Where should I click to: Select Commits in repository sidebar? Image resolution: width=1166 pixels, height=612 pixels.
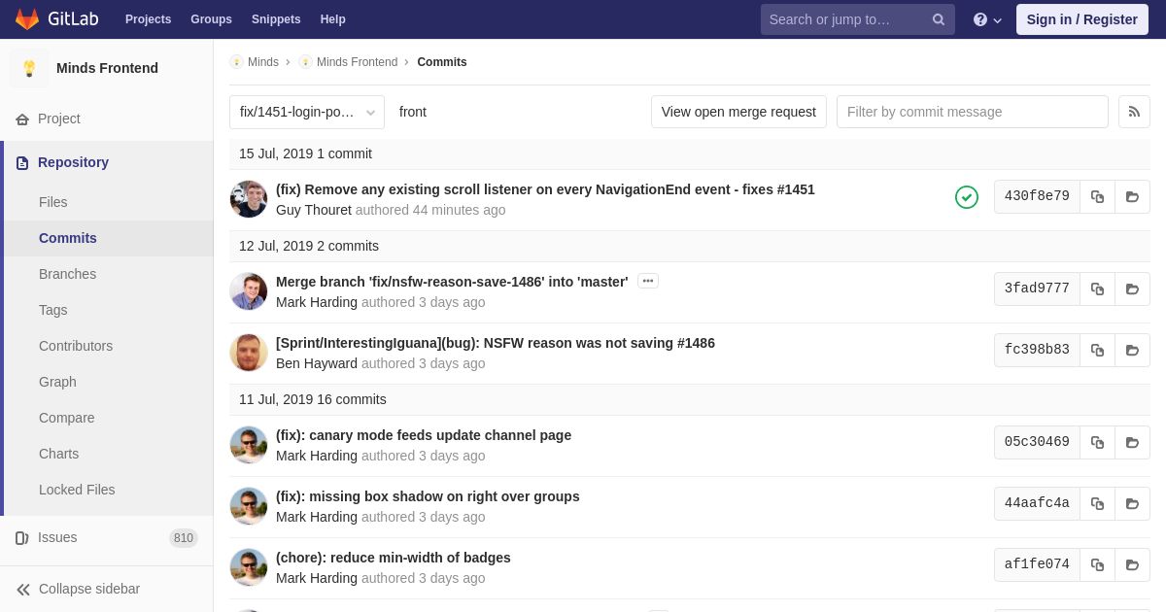[68, 238]
